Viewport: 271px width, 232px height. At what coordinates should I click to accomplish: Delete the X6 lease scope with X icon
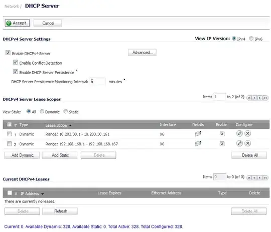pyautogui.click(x=248, y=134)
